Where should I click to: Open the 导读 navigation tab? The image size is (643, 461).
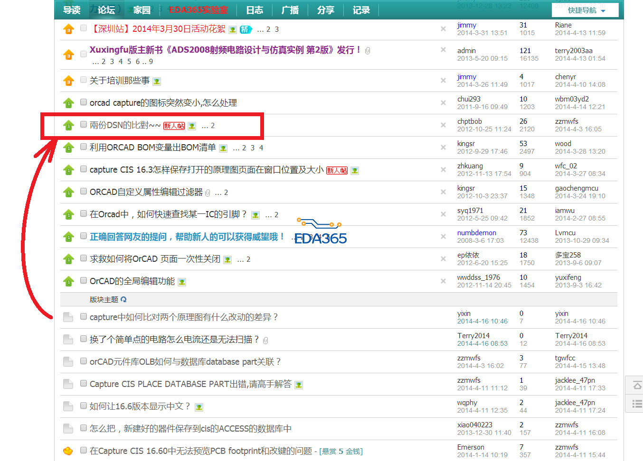point(72,10)
